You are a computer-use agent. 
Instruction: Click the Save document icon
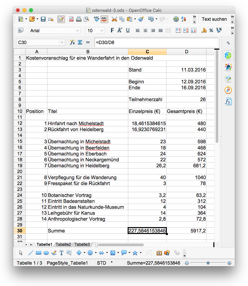point(43,19)
